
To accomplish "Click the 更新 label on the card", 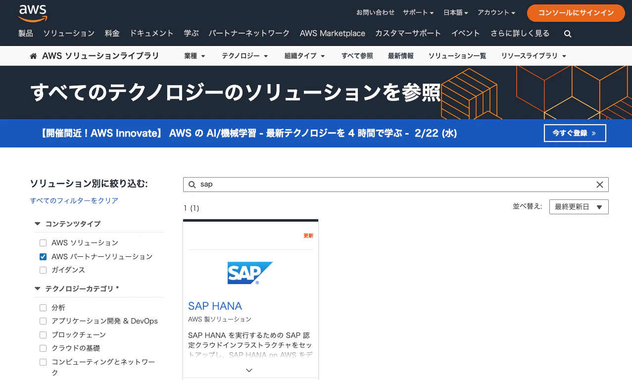I will (308, 236).
